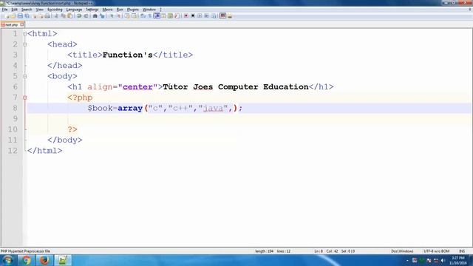Open the Plugins menu
Screen dimensions: 473x266
tap(133, 10)
